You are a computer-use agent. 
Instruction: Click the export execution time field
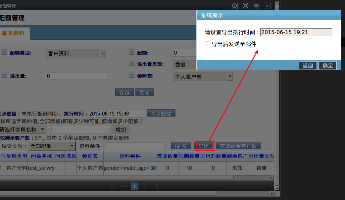point(296,32)
